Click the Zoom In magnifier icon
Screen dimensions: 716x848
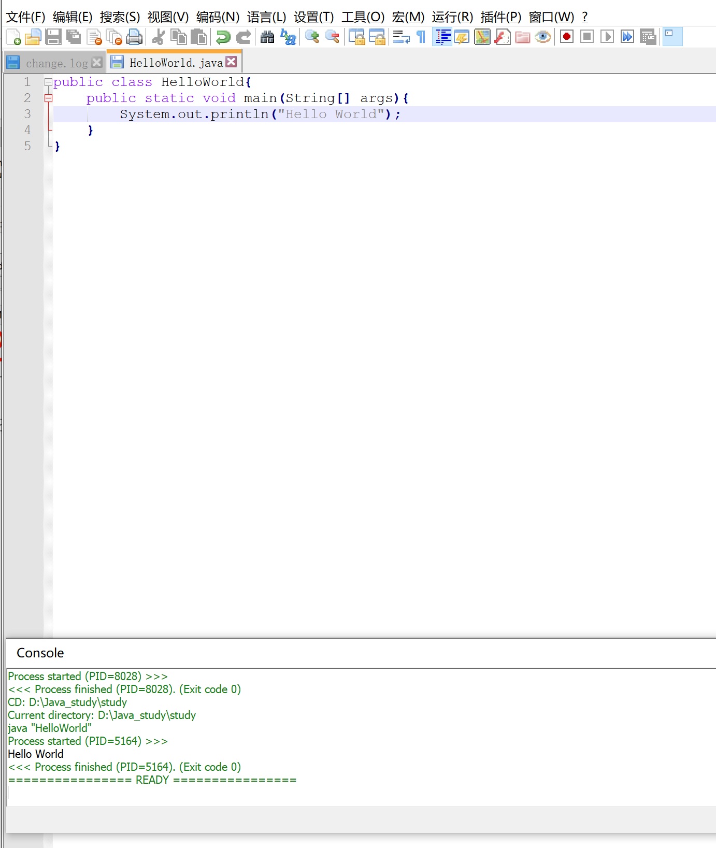(x=312, y=37)
